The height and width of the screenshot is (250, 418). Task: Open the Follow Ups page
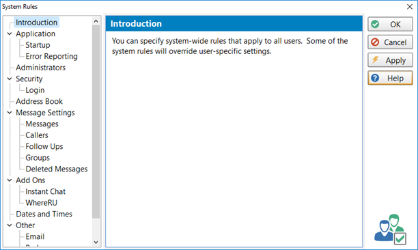44,146
